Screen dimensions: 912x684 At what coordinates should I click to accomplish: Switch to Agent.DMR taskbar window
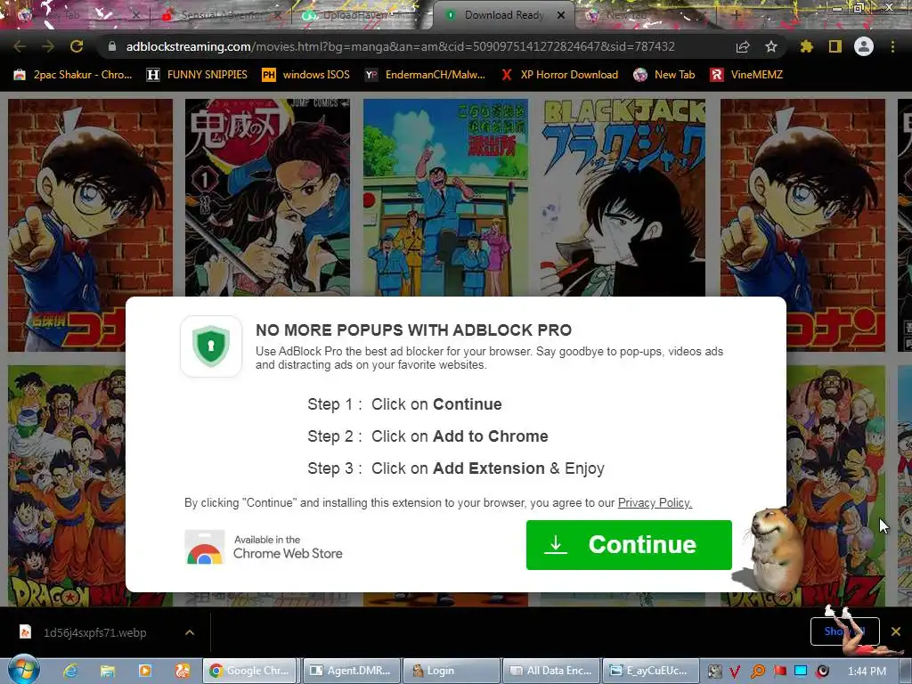click(351, 671)
